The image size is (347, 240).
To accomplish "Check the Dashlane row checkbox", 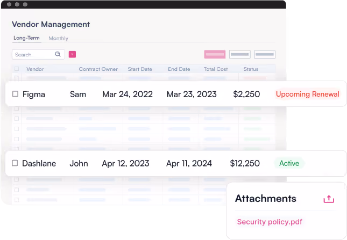I will click(x=15, y=163).
